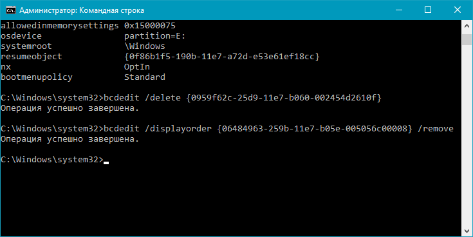Click the GUID in the bcdedit /delete command

click(284, 98)
